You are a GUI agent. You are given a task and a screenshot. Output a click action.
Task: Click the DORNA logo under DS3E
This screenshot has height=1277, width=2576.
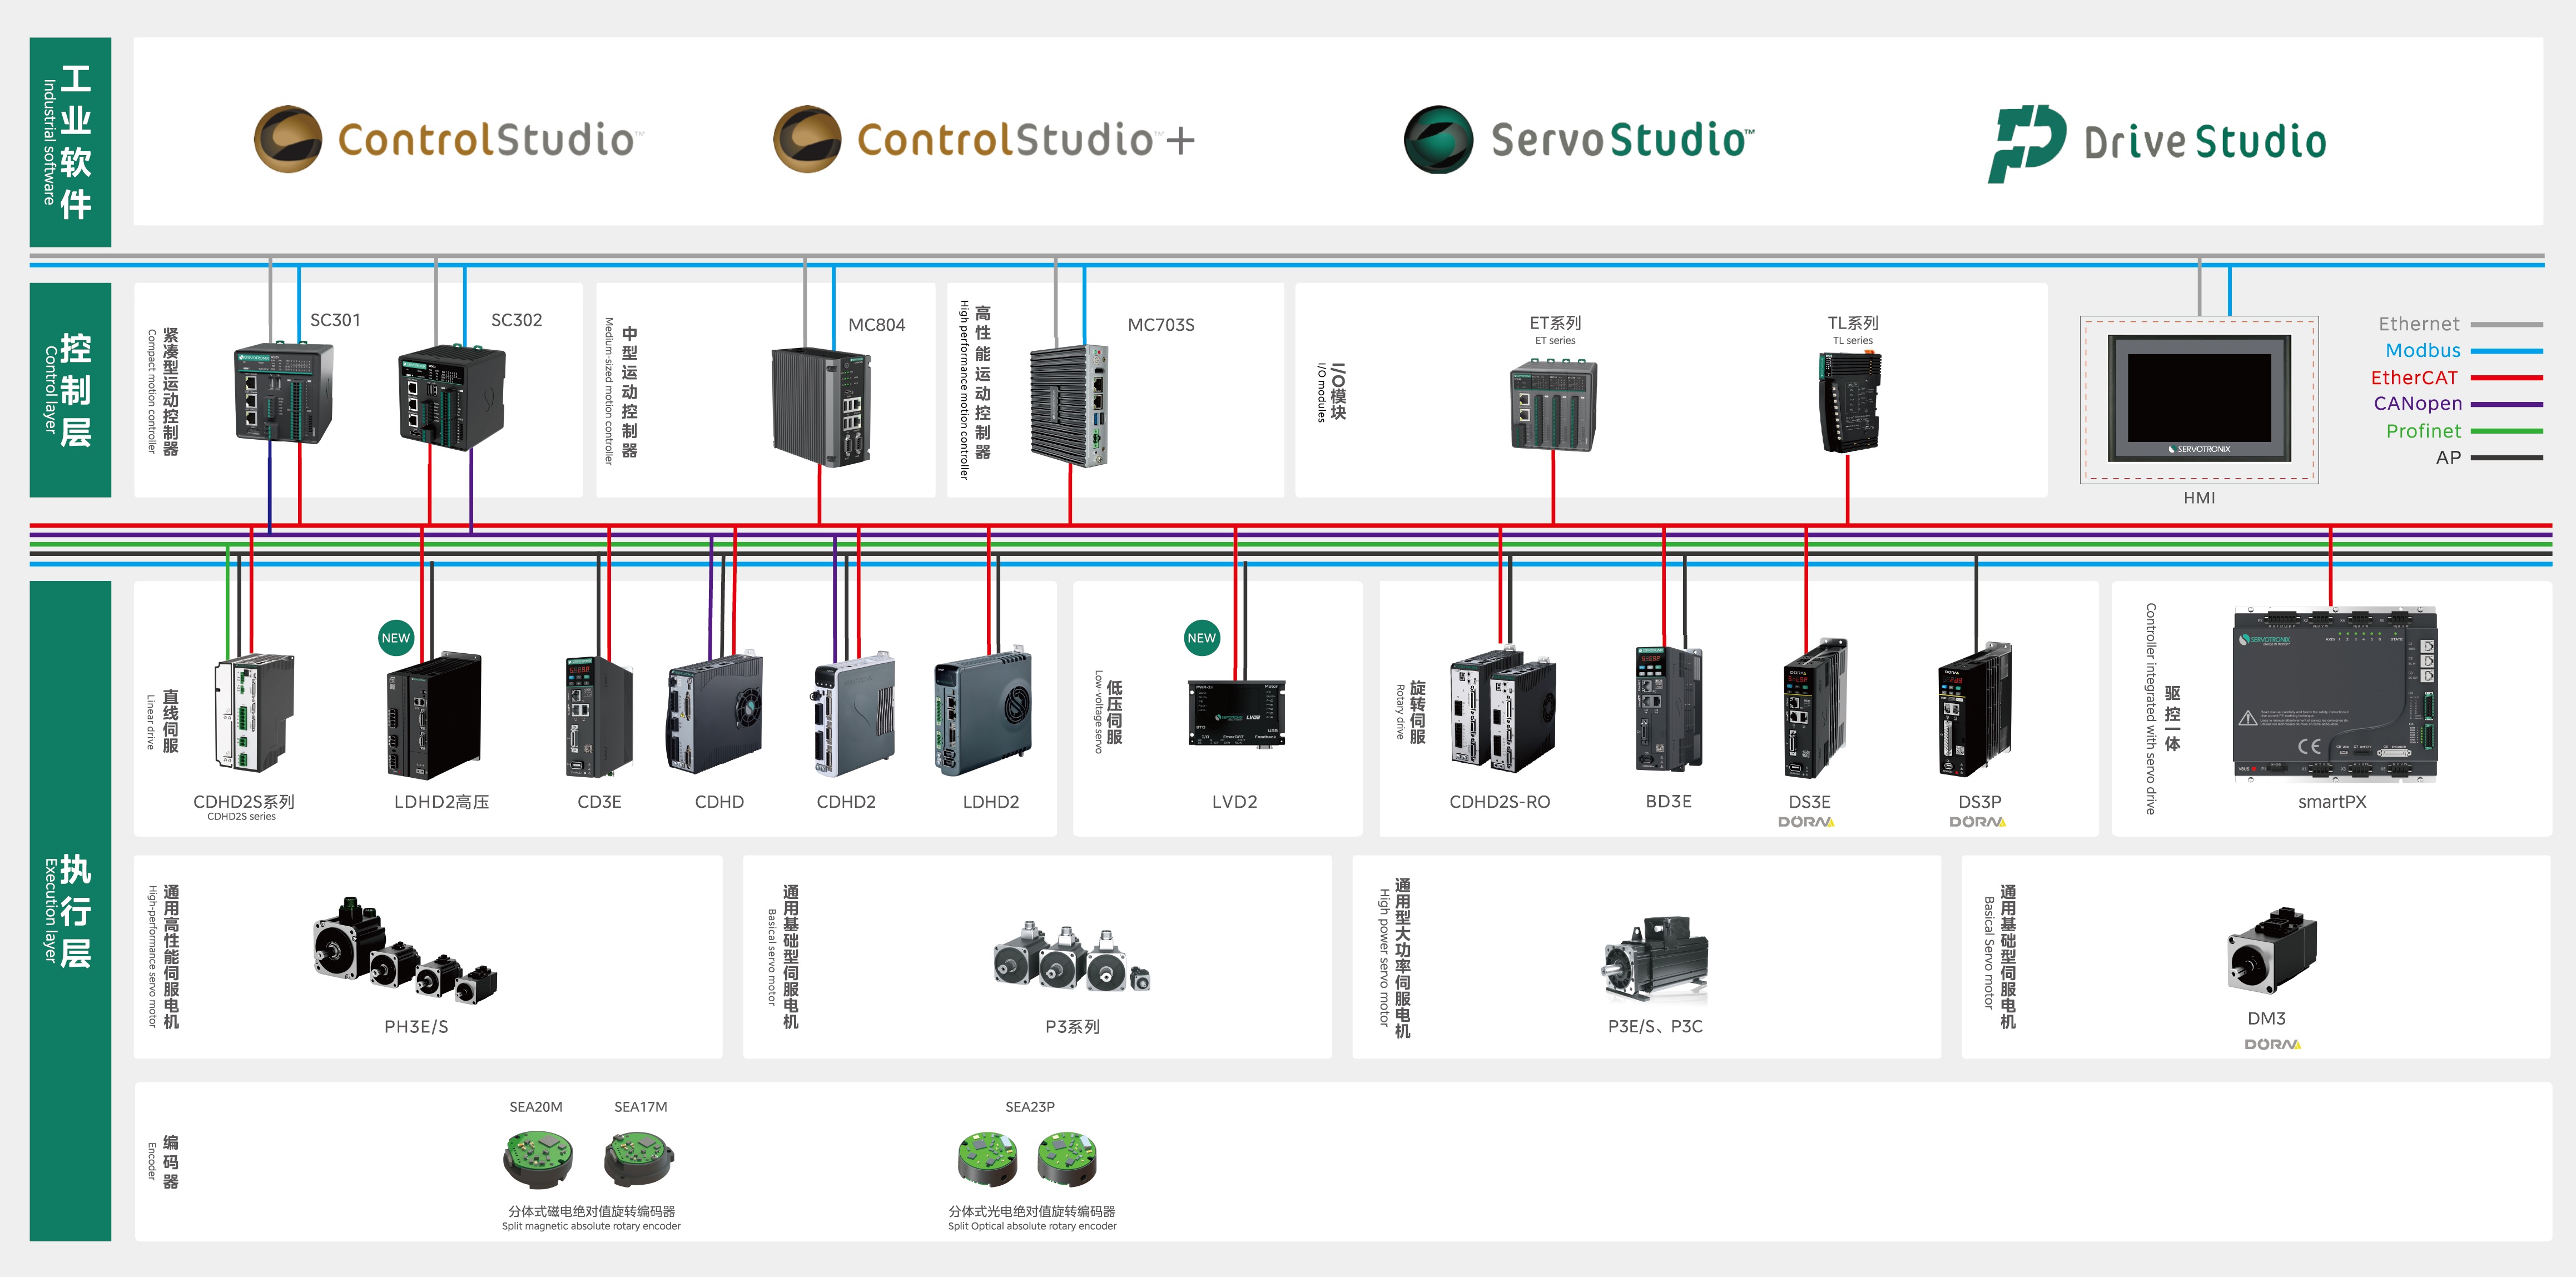pyautogui.click(x=1806, y=822)
